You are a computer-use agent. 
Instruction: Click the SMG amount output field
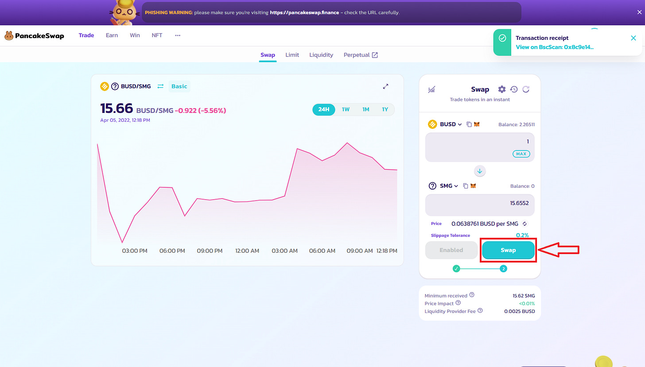click(480, 205)
